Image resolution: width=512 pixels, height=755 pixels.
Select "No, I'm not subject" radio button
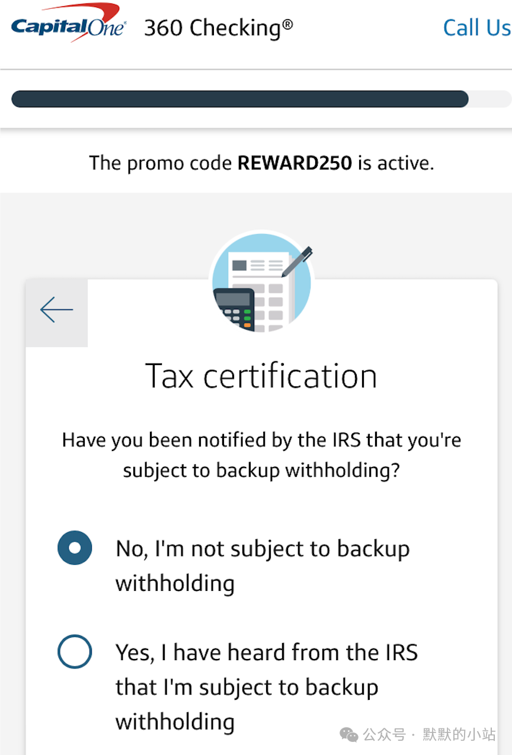click(75, 548)
